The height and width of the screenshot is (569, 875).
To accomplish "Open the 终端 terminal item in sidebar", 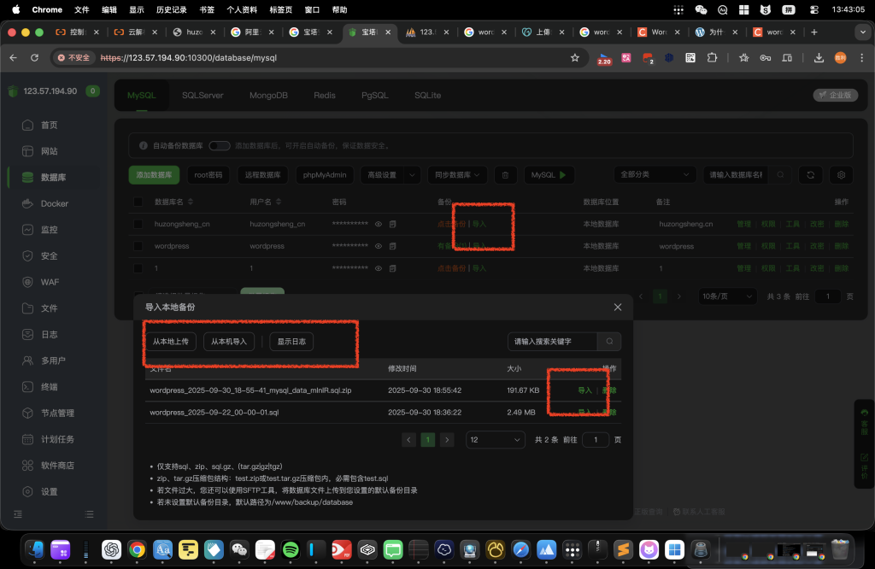I will (x=50, y=387).
